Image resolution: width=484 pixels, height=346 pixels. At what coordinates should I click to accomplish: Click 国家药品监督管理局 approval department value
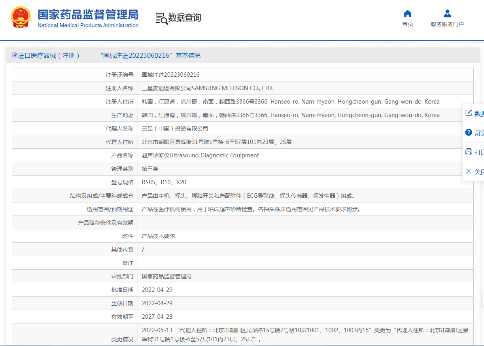click(167, 276)
